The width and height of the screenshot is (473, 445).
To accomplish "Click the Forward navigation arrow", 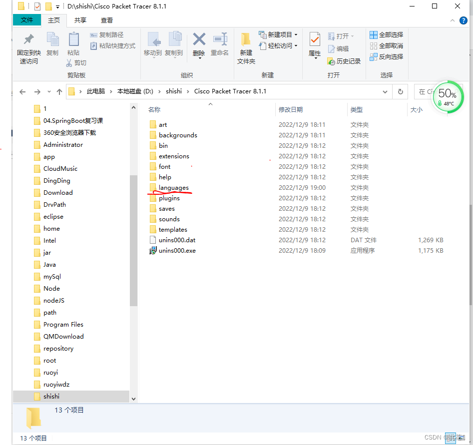I will 37,92.
